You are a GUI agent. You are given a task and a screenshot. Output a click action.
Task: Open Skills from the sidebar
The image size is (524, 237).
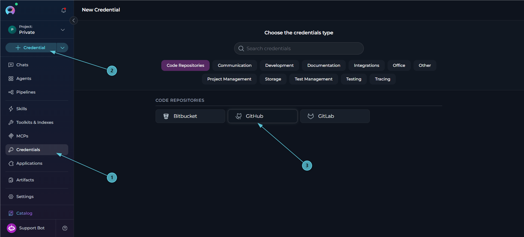pos(37,109)
